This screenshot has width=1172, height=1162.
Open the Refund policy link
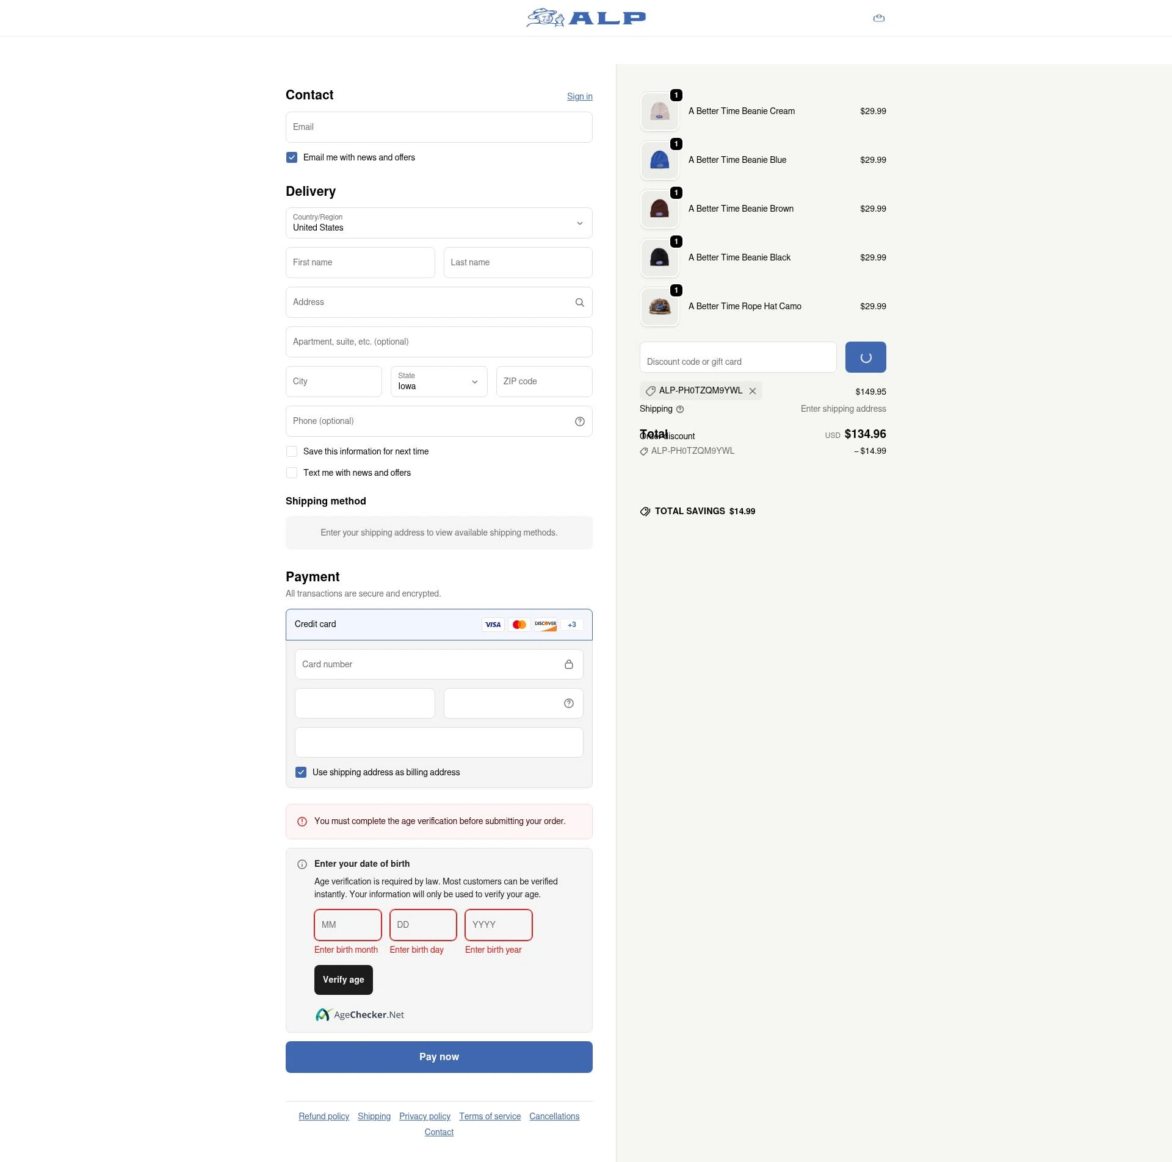(x=324, y=1116)
